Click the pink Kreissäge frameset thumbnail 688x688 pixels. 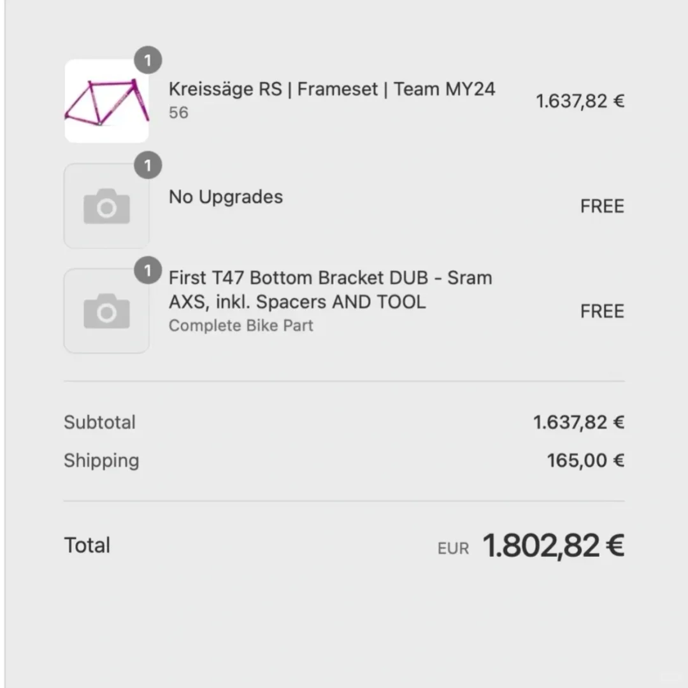pyautogui.click(x=106, y=102)
